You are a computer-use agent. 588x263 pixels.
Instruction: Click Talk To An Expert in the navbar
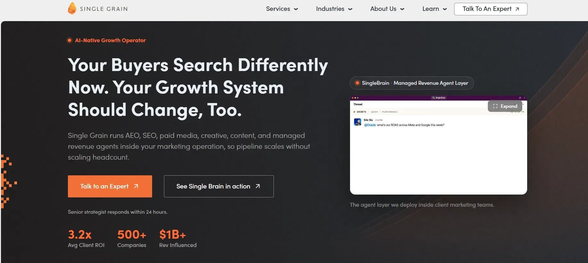(491, 9)
